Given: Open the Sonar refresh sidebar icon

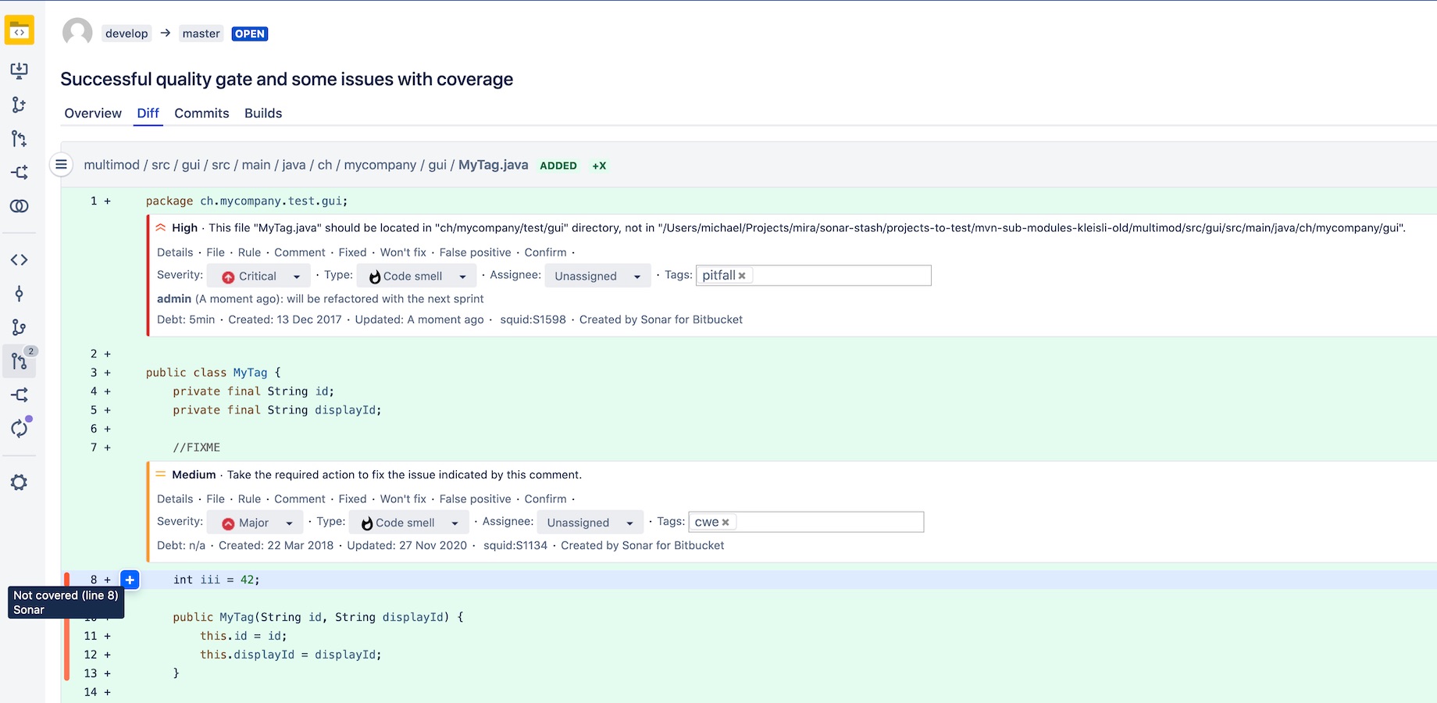Looking at the screenshot, I should tap(20, 428).
